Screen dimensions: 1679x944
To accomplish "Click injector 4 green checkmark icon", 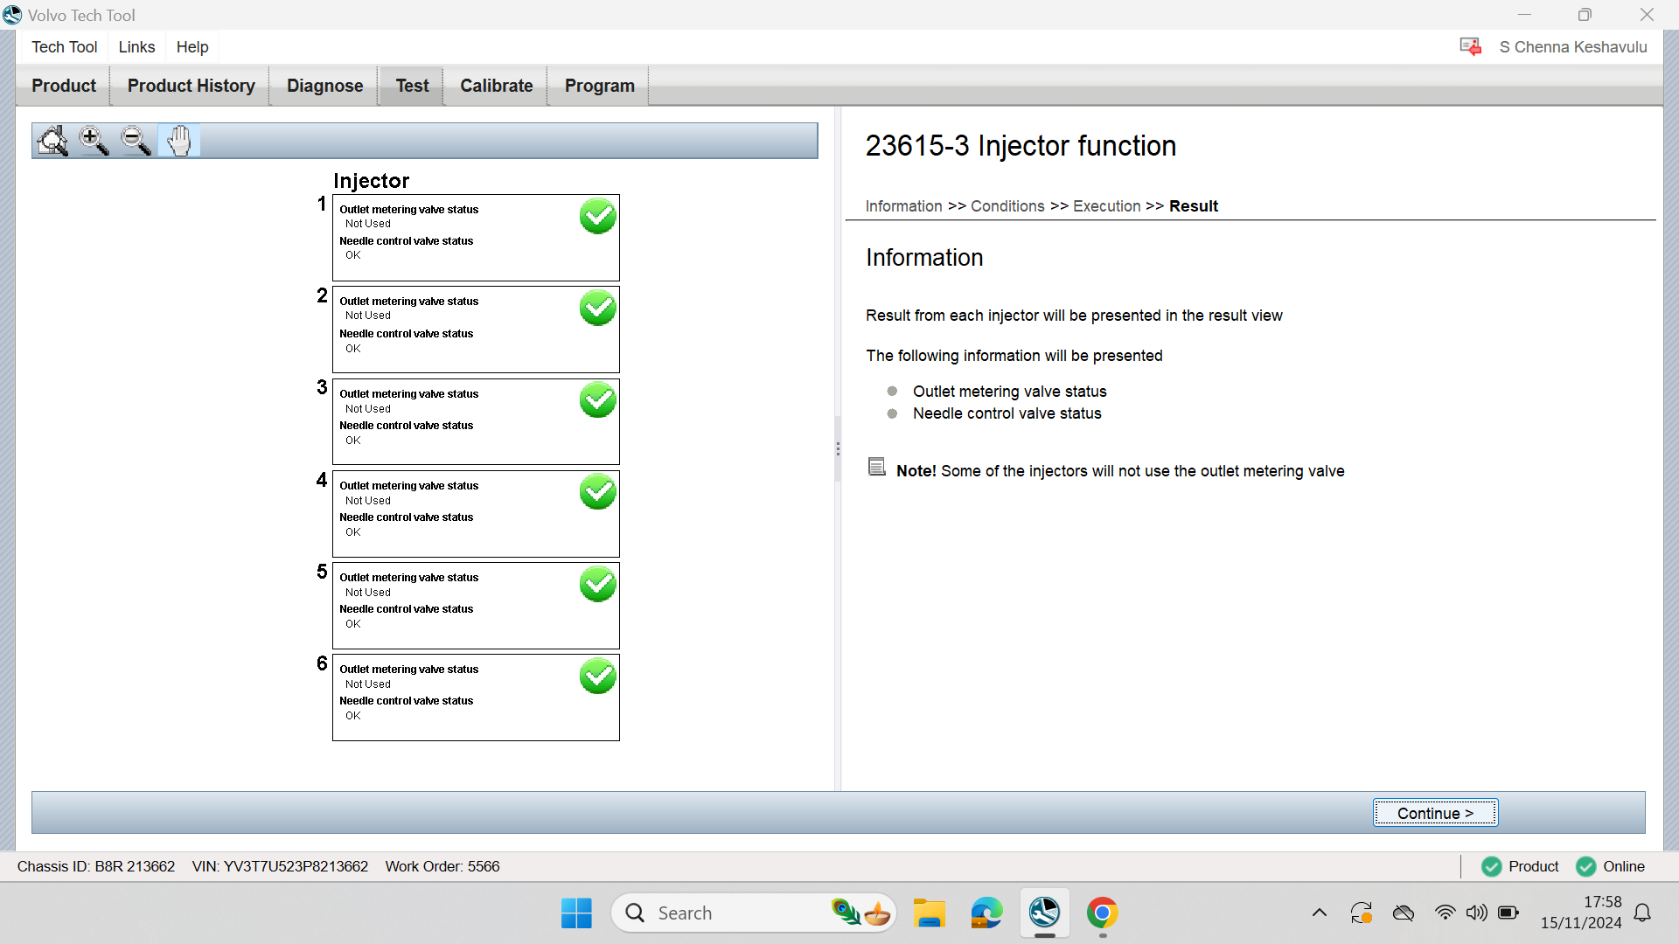I will pyautogui.click(x=598, y=492).
